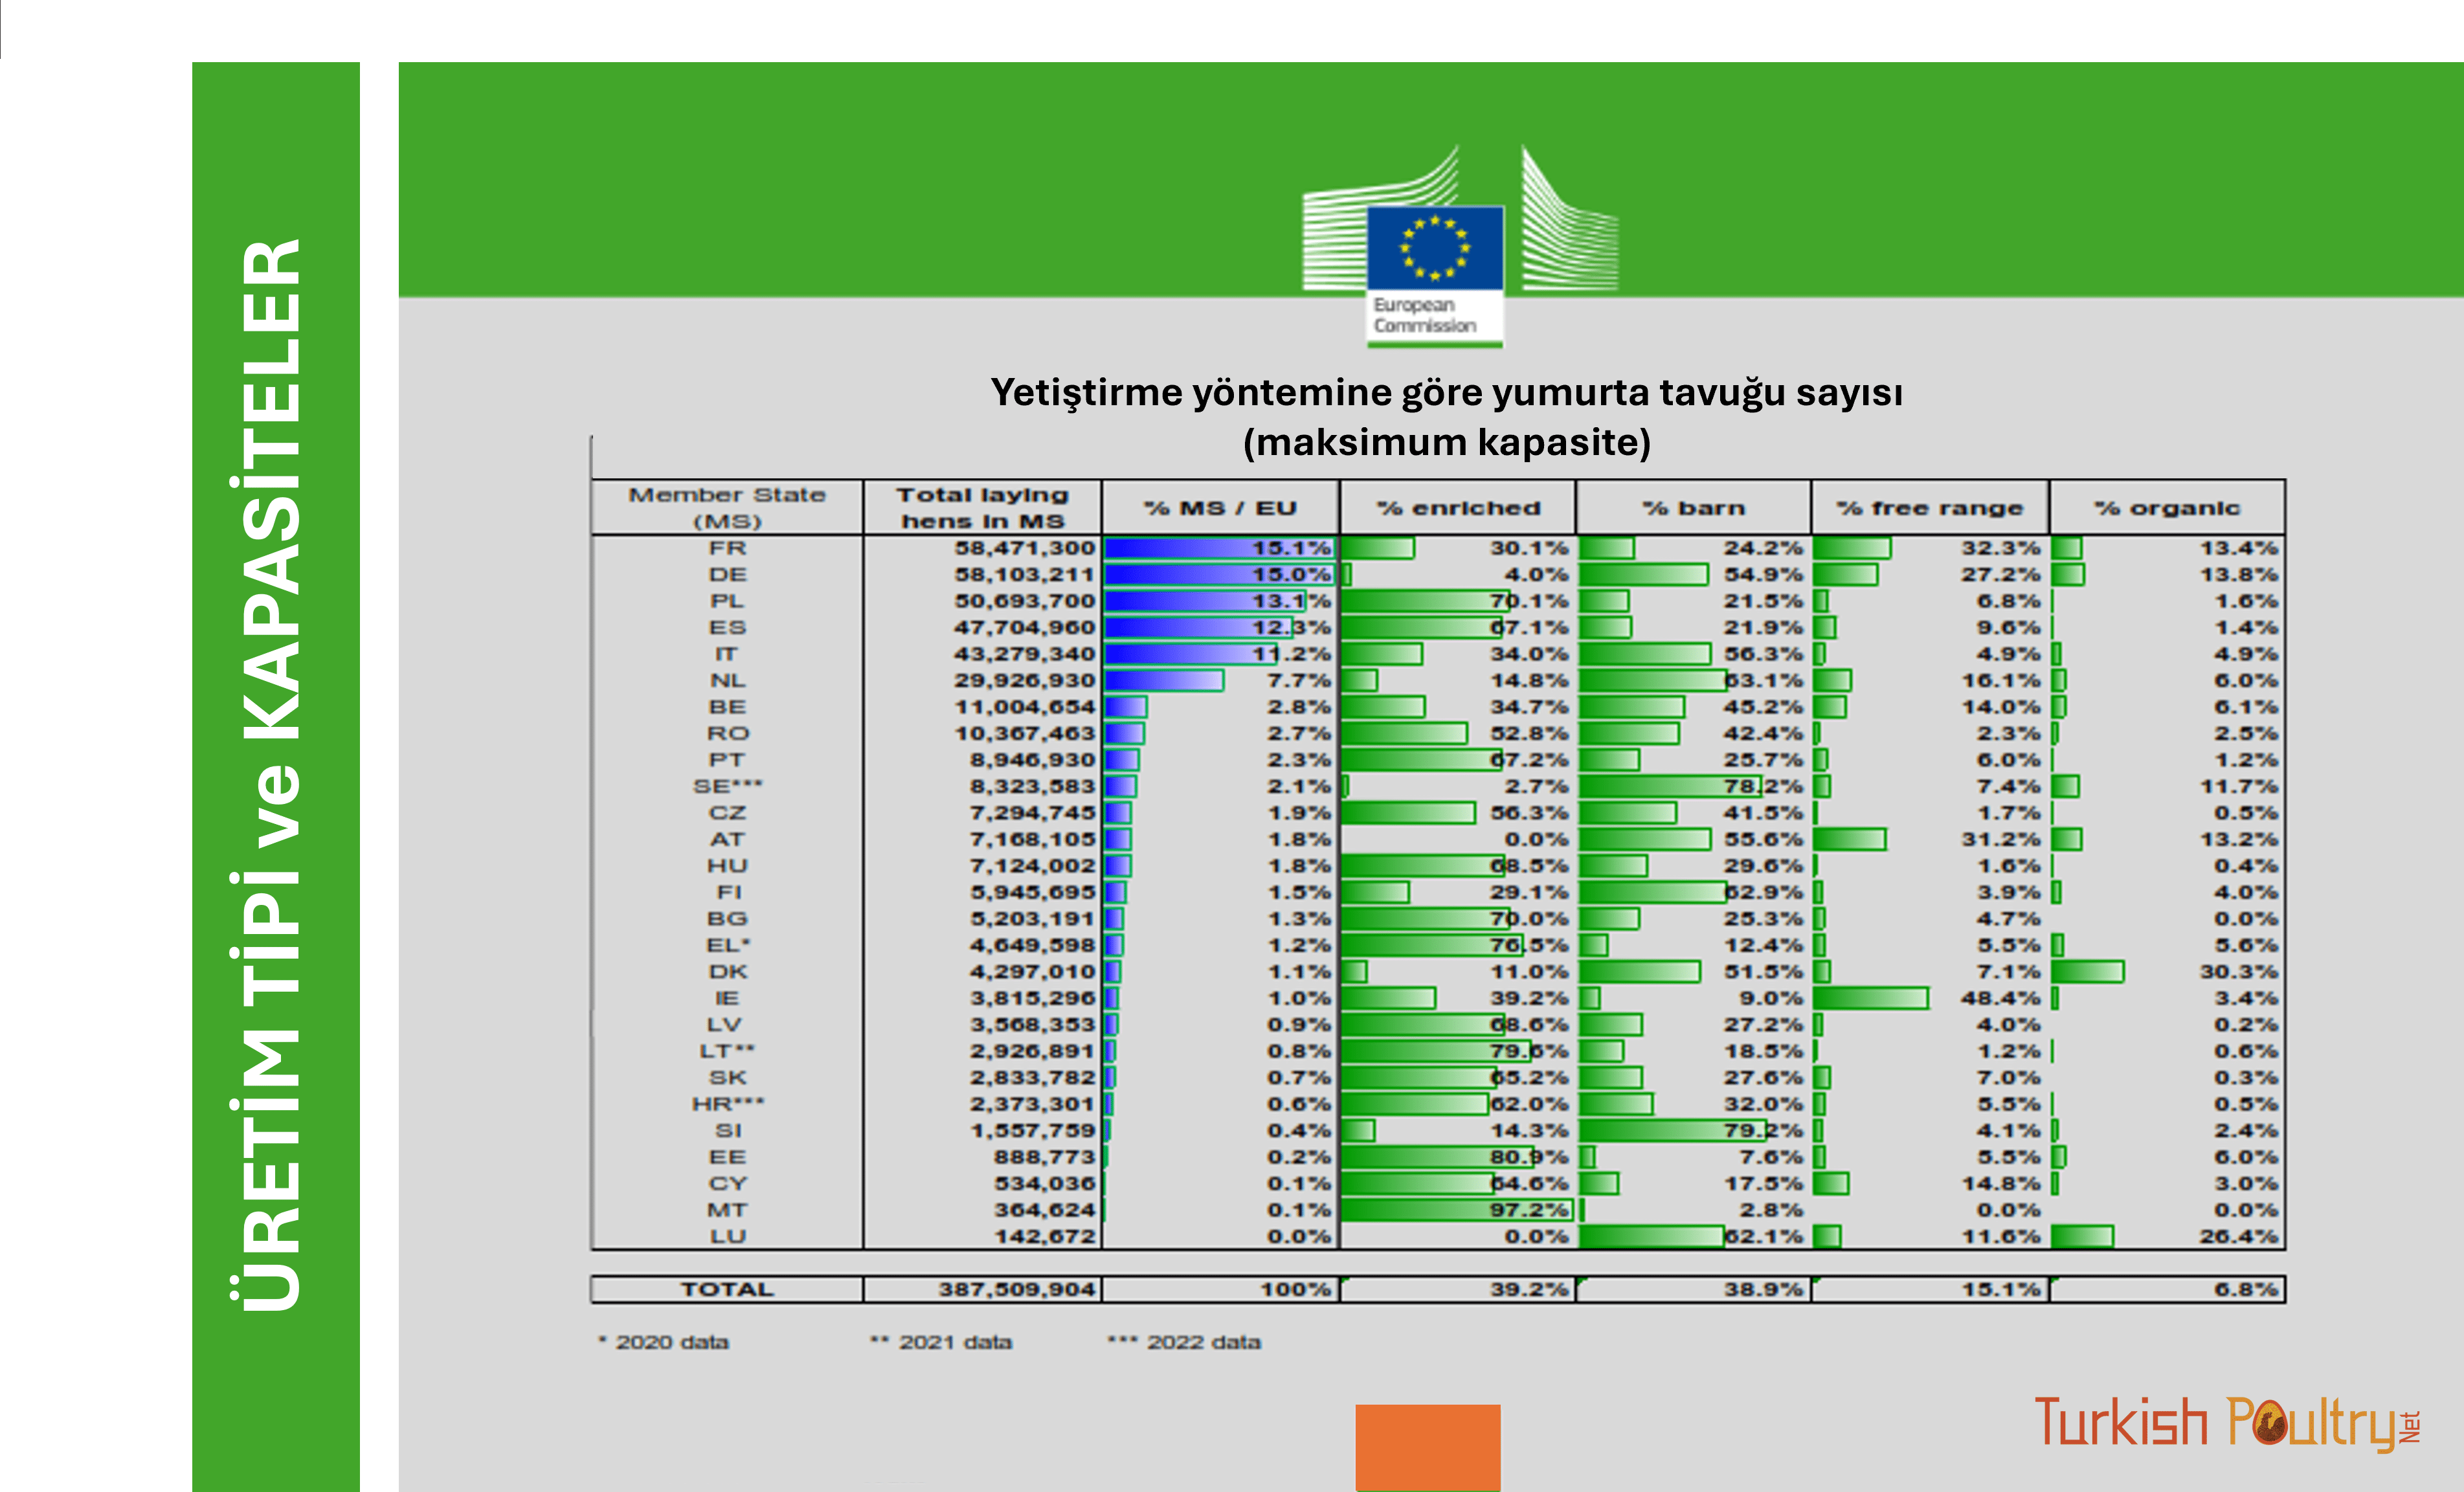Click the EL* member state cell
2464x1492 pixels.
pos(728,945)
